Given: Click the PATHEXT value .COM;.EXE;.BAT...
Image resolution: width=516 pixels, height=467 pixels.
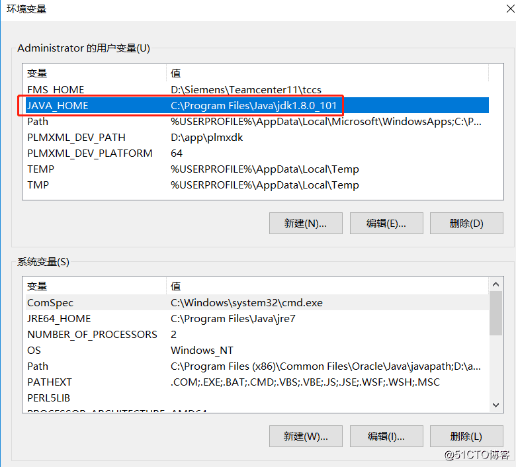Looking at the screenshot, I should click(x=305, y=382).
